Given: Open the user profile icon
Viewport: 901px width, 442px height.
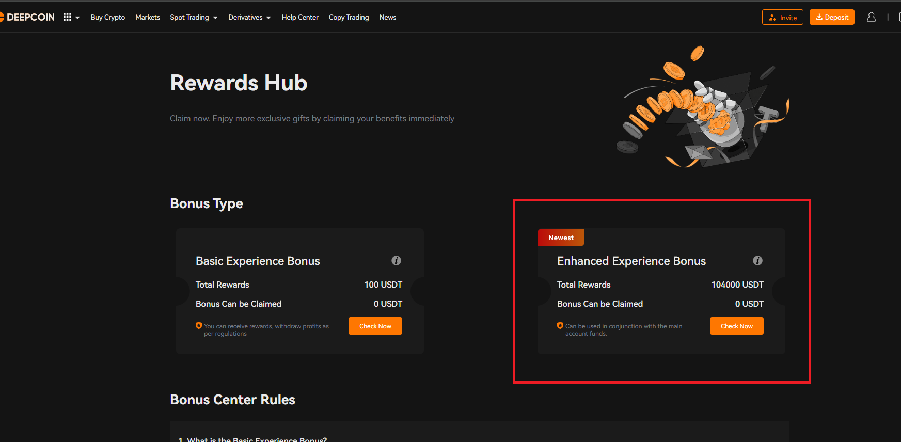Looking at the screenshot, I should [871, 17].
